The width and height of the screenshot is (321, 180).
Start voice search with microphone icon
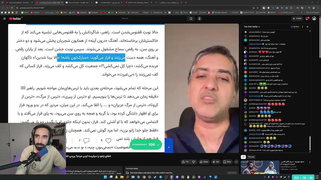click(x=199, y=18)
